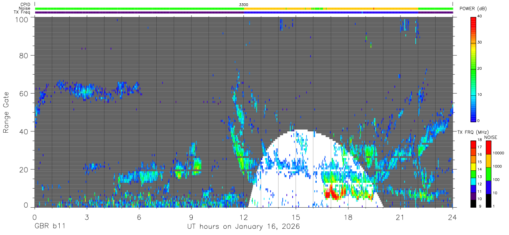Click the 18 UT hour tick label
Viewport: 509px width, 235px height.
[348, 217]
